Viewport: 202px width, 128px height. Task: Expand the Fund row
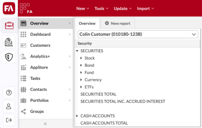click(81, 72)
